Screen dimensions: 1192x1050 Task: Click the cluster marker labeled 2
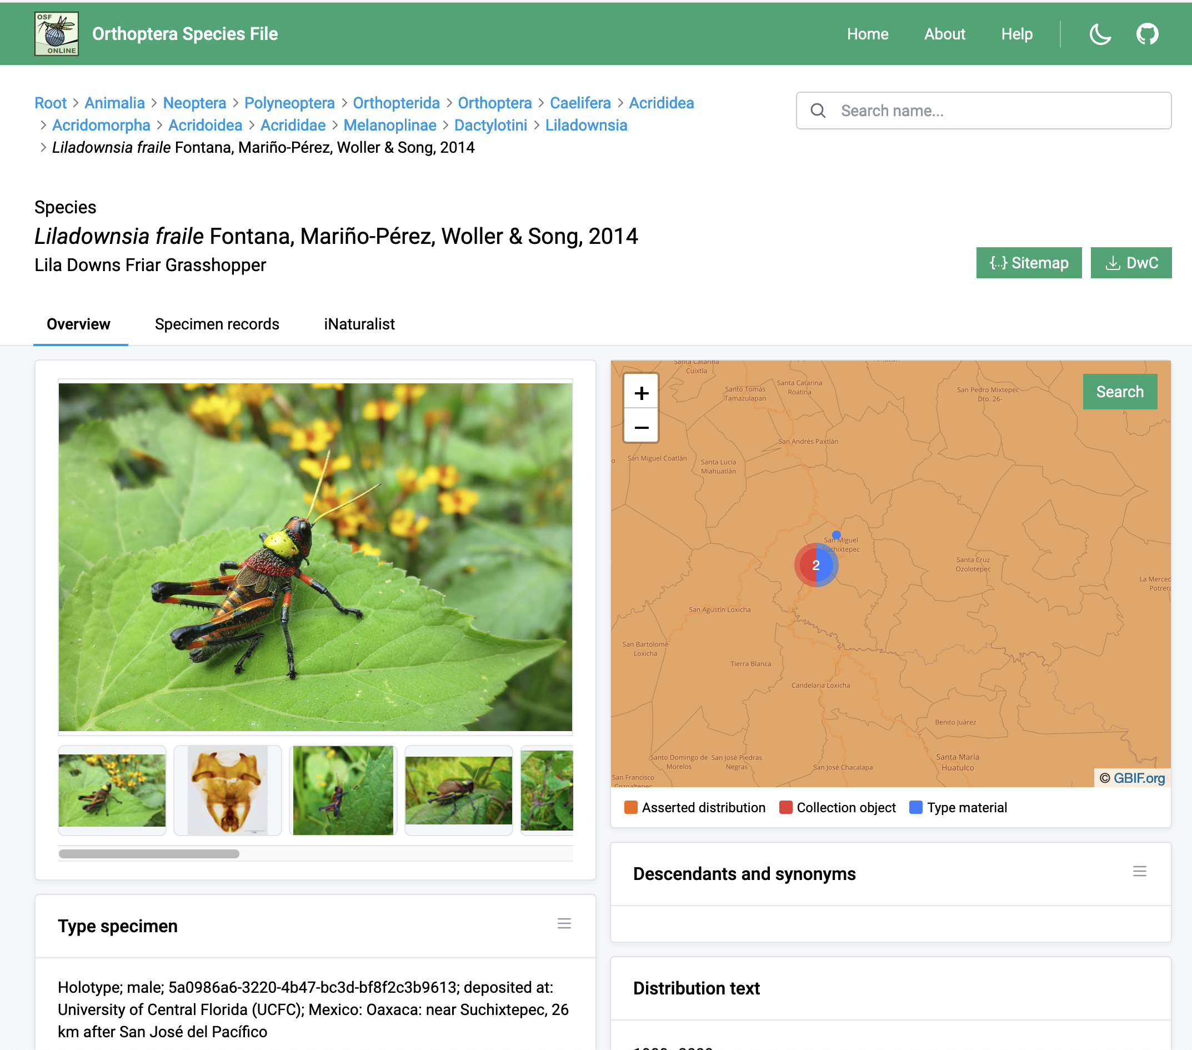(815, 564)
